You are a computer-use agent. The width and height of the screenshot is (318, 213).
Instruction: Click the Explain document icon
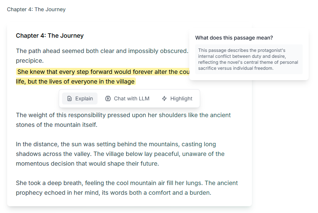pos(69,98)
